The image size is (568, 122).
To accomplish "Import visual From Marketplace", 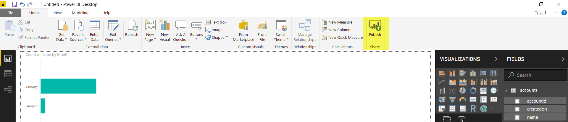I will click(243, 31).
